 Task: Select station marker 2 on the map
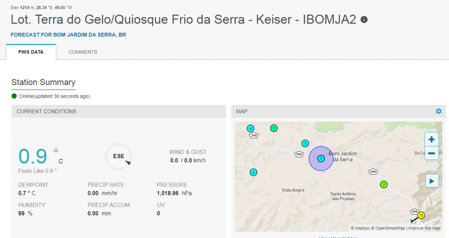tap(253, 172)
